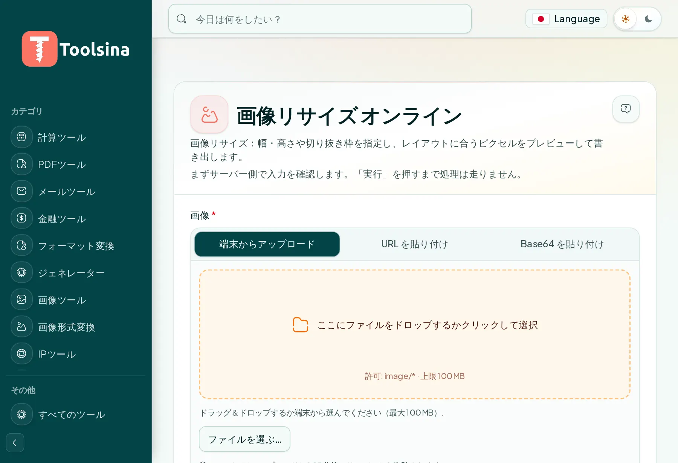Select the Base64 を貼り付け tab
Viewport: 678px width, 463px height.
[x=562, y=244]
